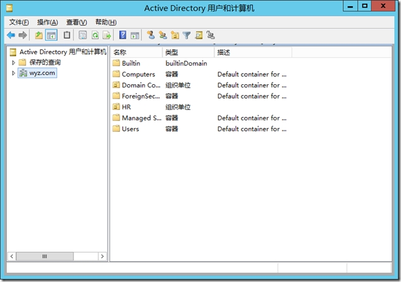Screen dimensions: 401x282
Task: Click the tree pane horizontal scrollbar thumb
Action: (45, 256)
